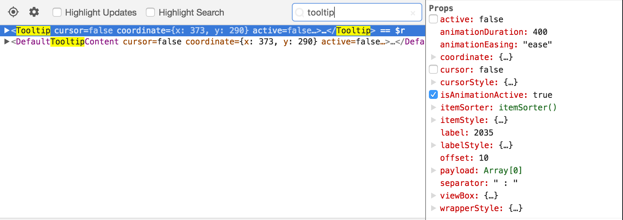This screenshot has width=623, height=220.
Task: Expand the DefaultTooltipContent node
Action: (7, 41)
